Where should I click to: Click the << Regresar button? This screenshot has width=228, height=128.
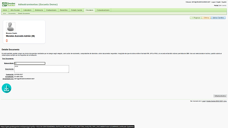(196, 18)
